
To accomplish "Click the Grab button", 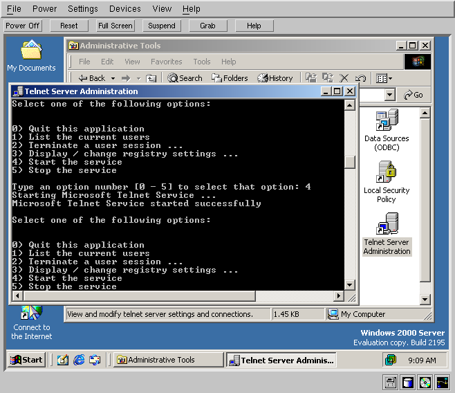I will point(207,26).
